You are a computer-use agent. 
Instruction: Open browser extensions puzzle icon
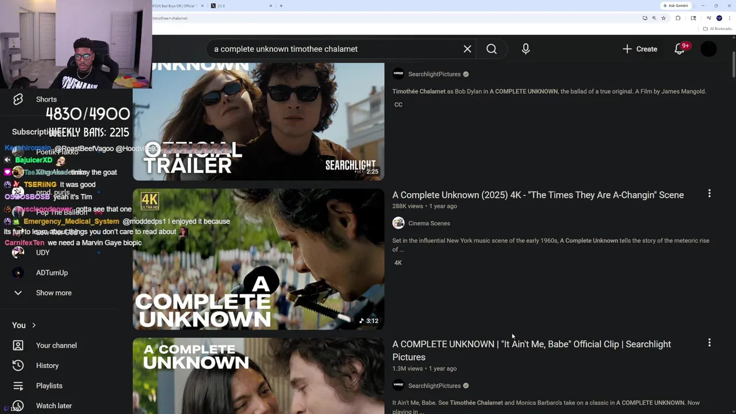[678, 18]
